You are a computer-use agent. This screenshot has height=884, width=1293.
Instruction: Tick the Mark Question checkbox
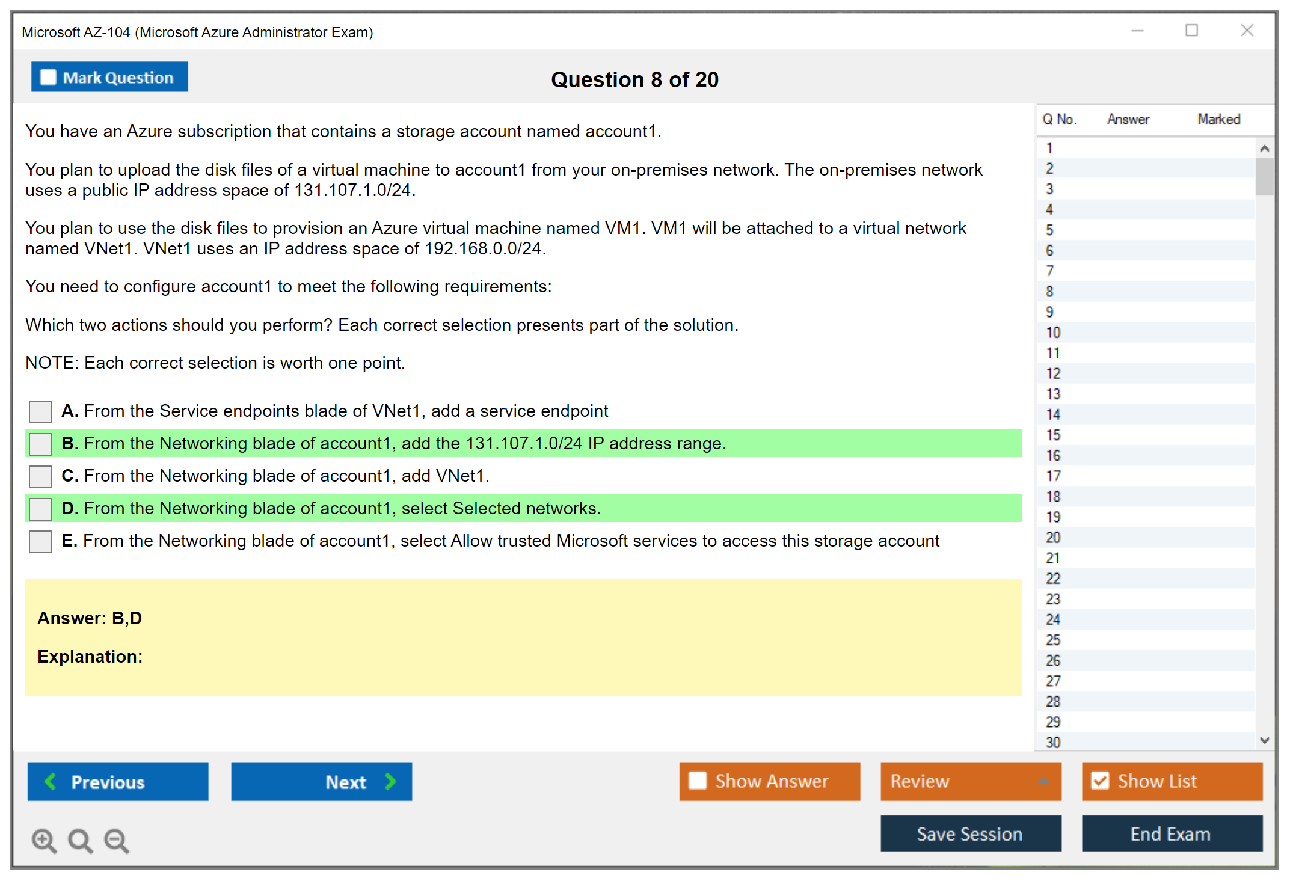click(x=48, y=77)
